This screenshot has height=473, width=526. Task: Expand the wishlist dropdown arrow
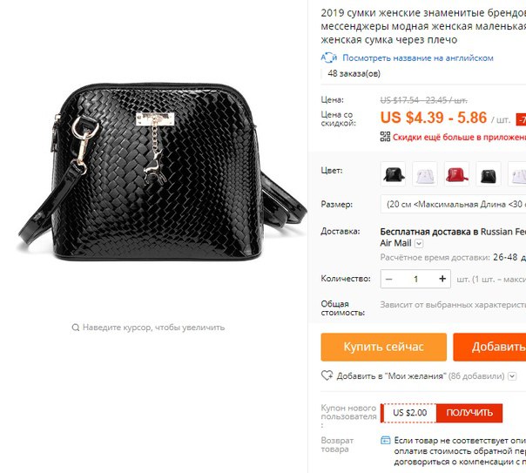[512, 376]
